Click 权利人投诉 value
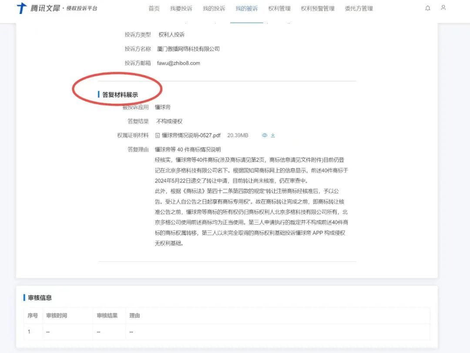Viewport: 470px width, 353px height. click(171, 34)
